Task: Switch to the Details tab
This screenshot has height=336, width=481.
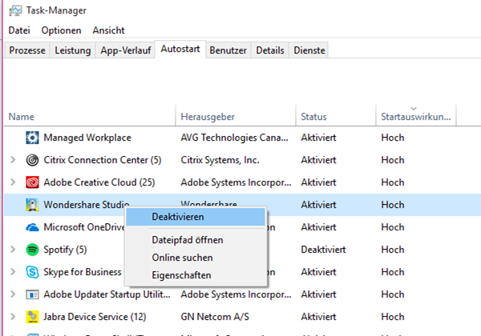Action: tap(270, 50)
